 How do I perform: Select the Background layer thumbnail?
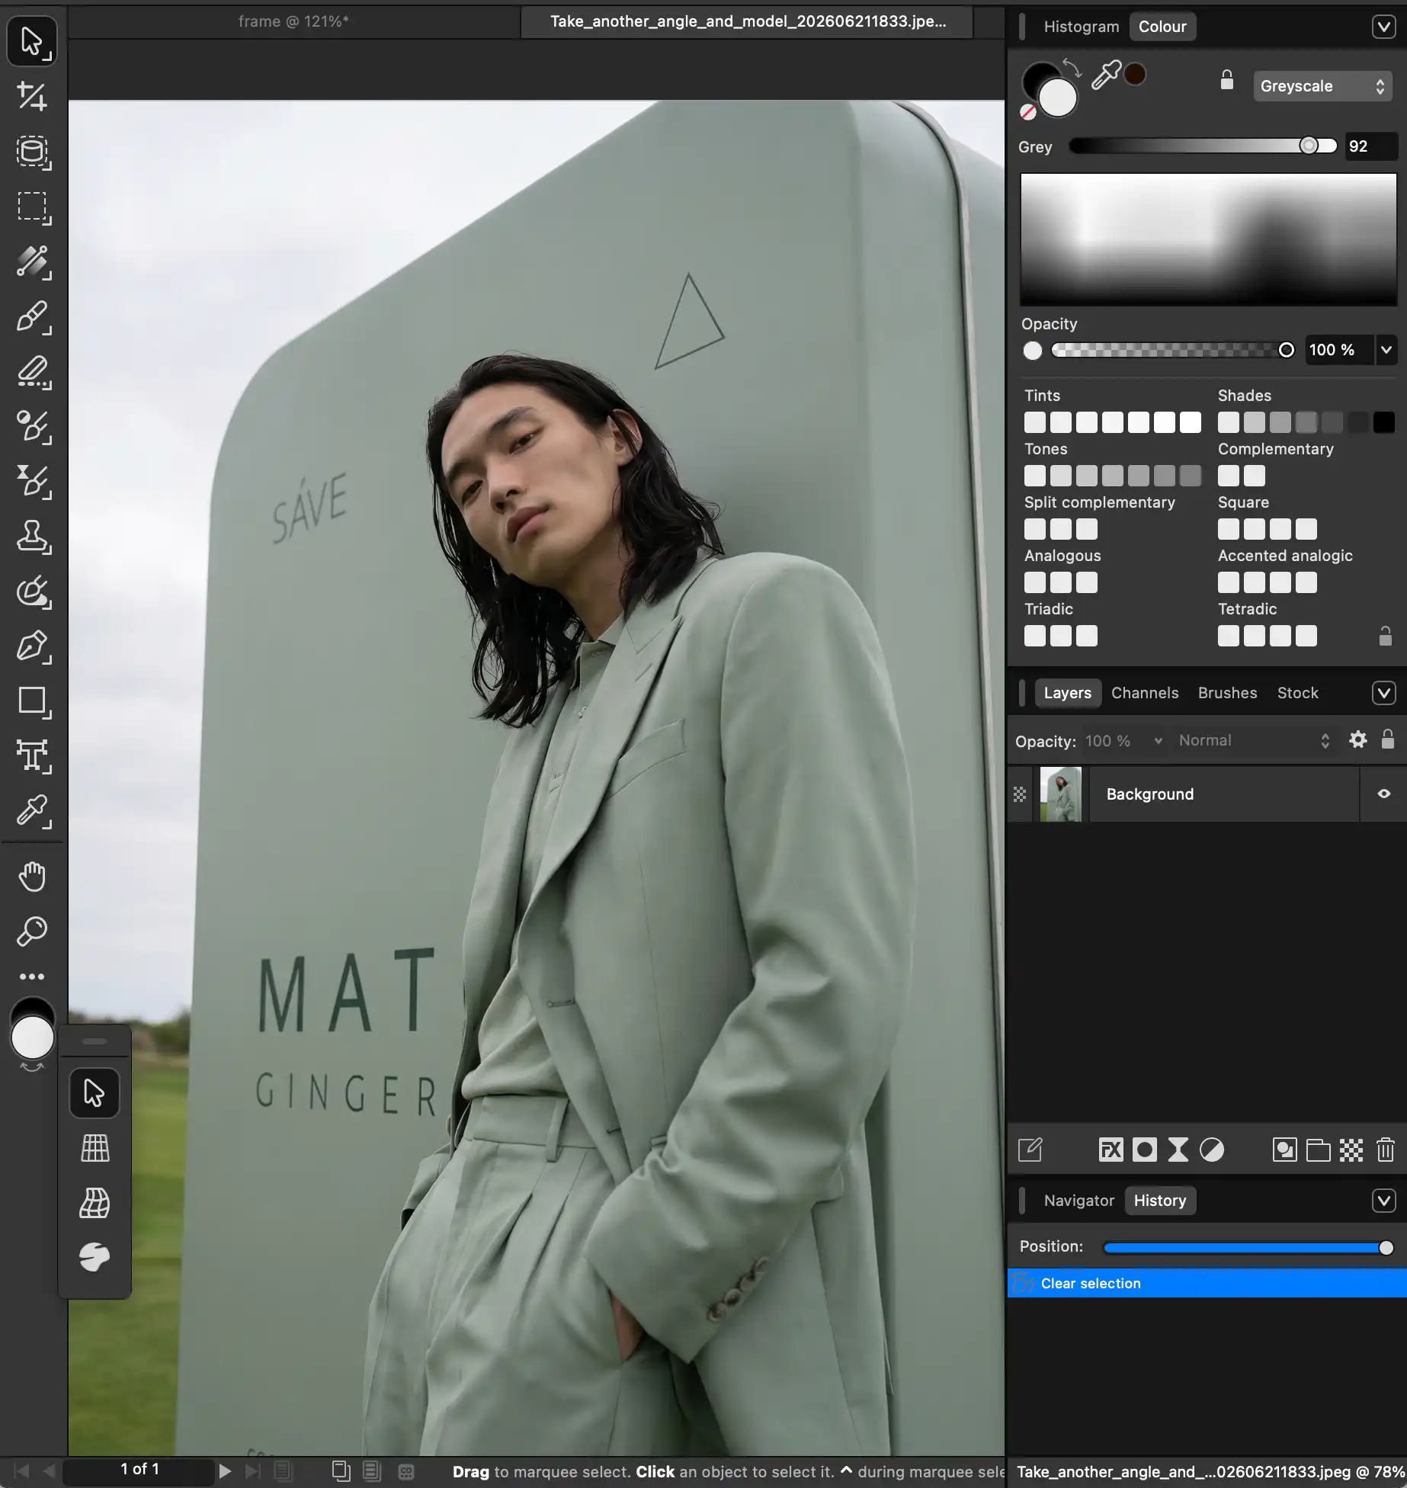(x=1061, y=794)
